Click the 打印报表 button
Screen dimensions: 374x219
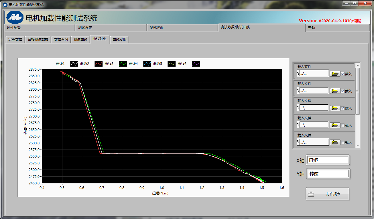tap(328, 194)
